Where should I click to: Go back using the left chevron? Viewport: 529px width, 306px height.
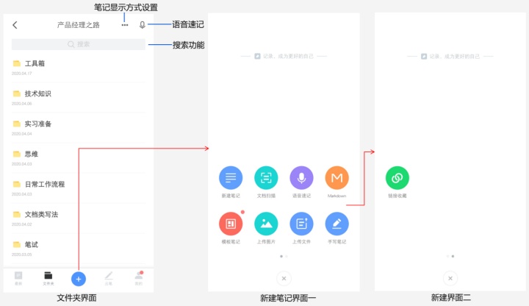tap(15, 25)
